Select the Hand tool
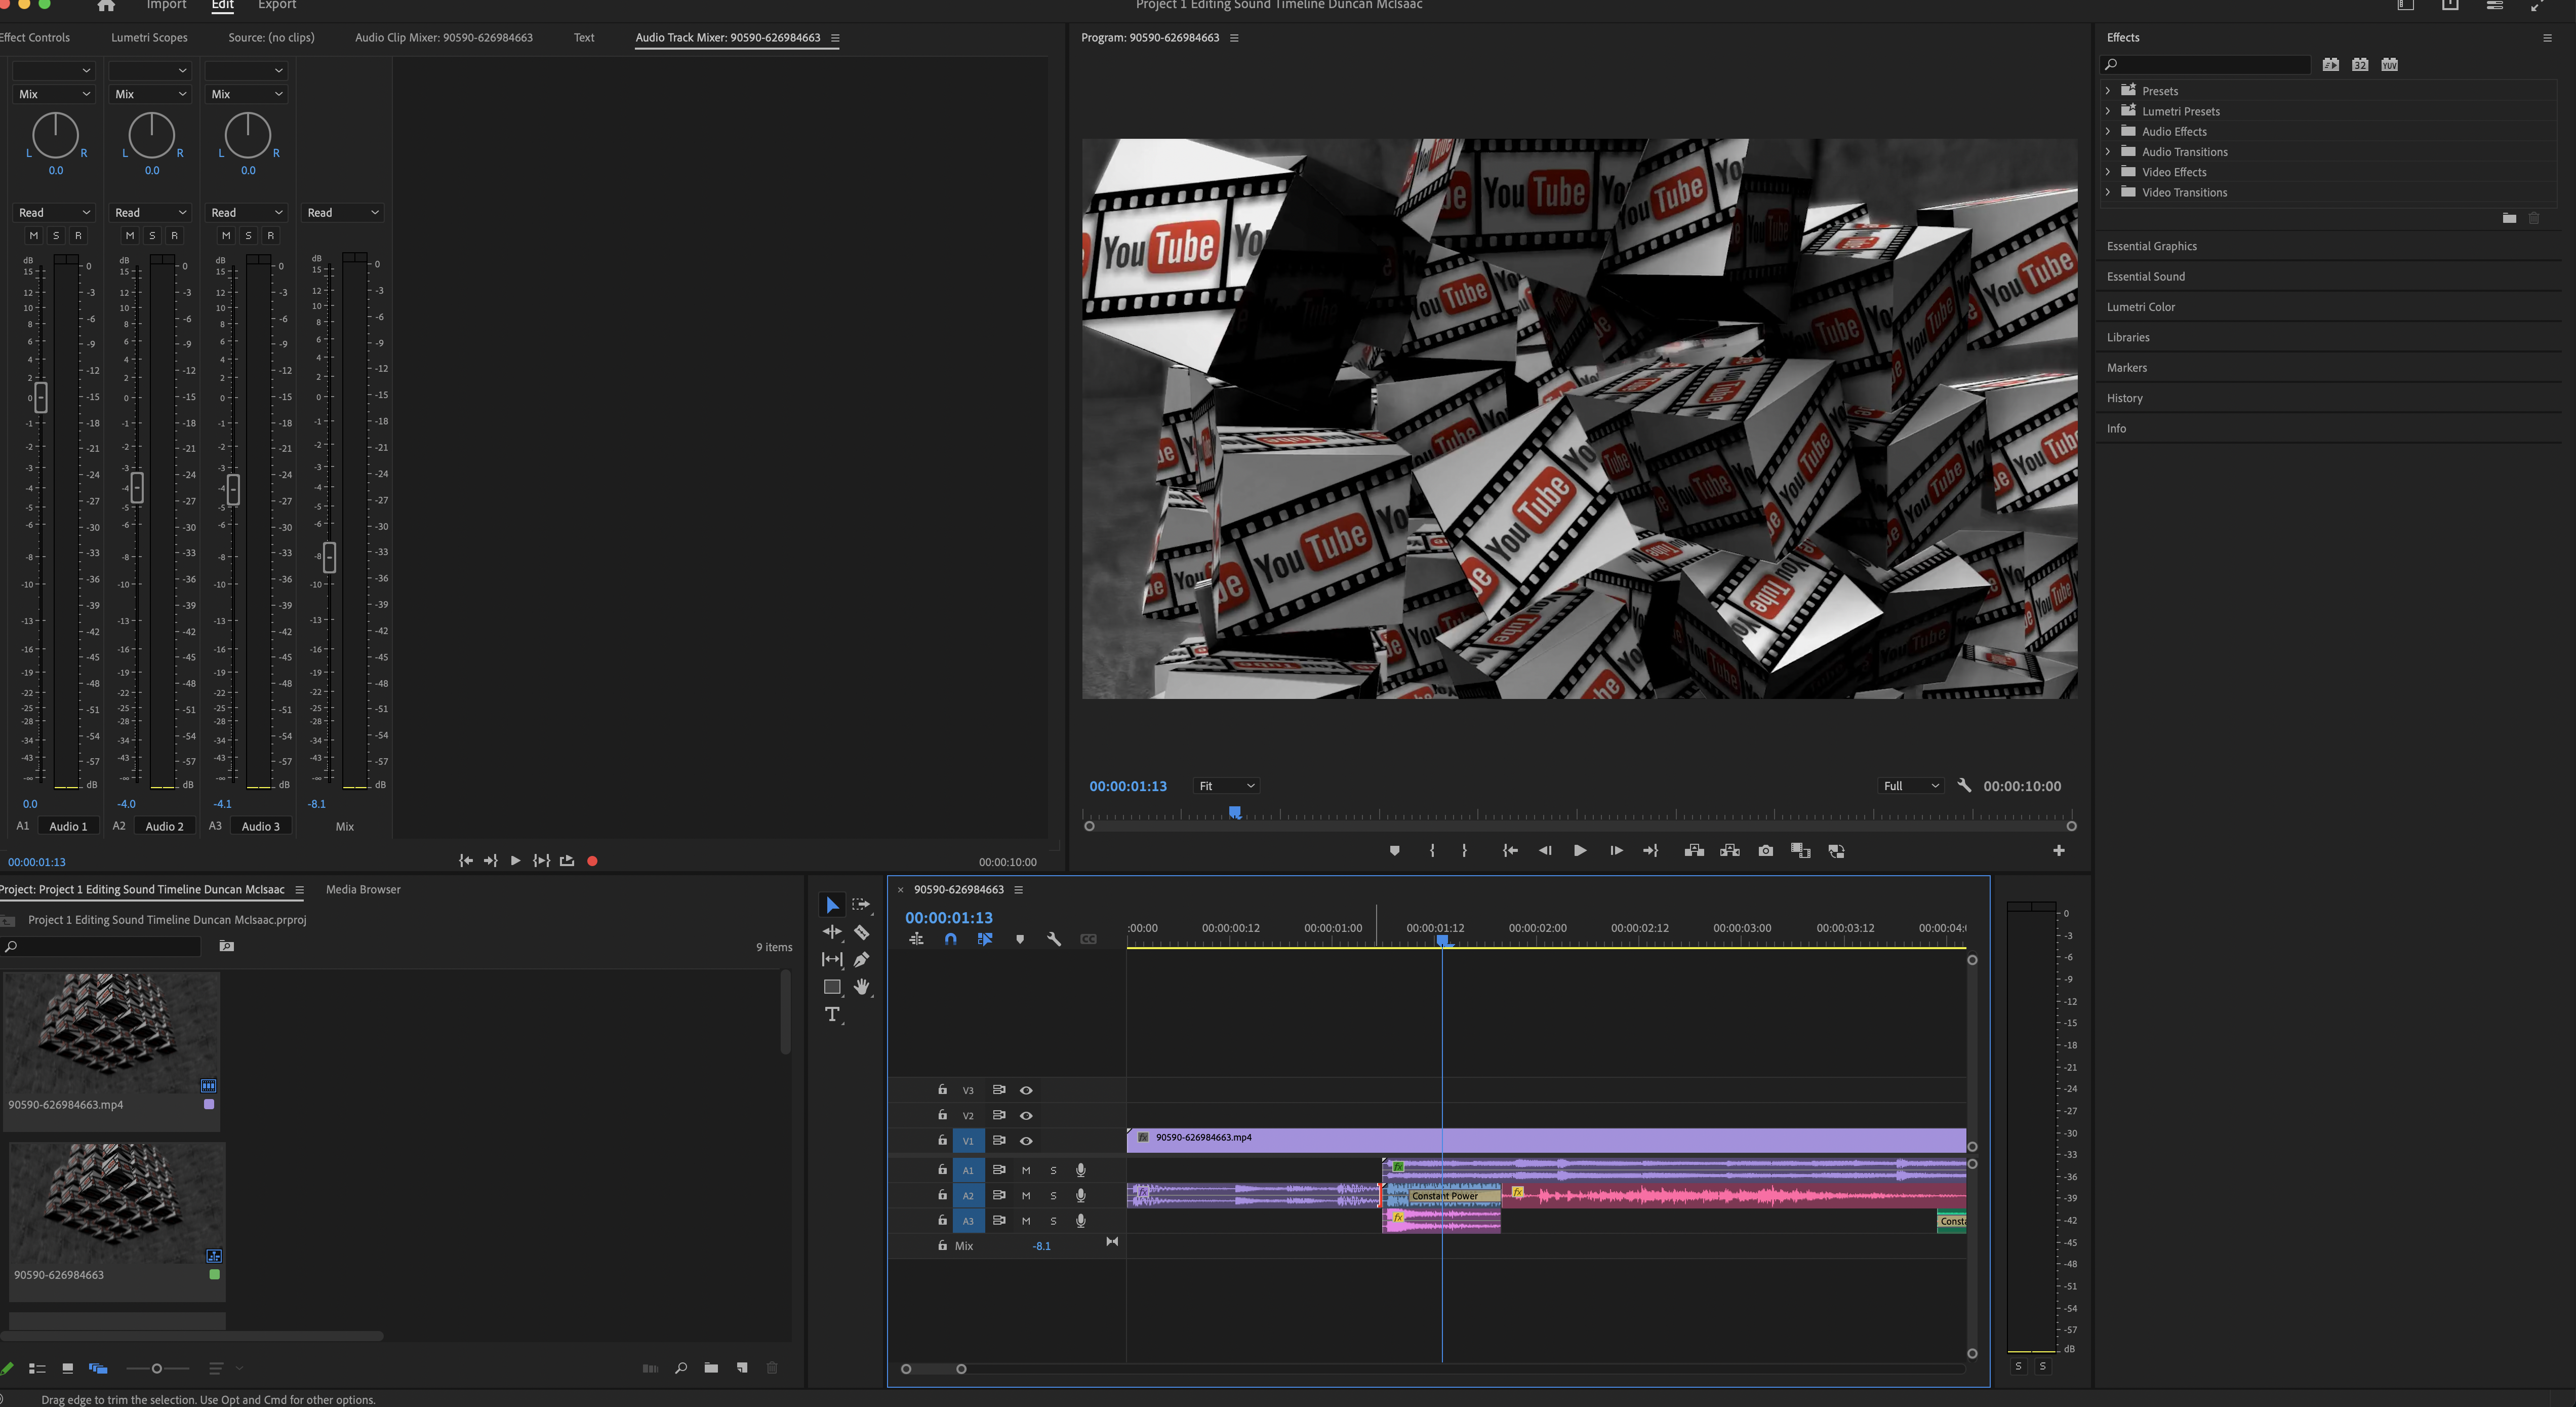 point(861,987)
